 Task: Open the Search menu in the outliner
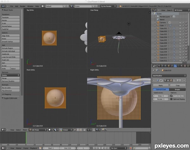(x=169, y=10)
